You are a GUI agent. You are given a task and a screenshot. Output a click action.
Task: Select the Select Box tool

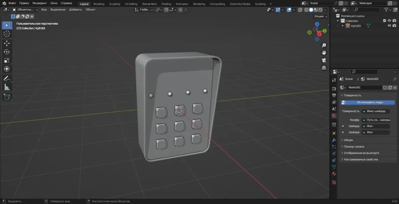click(7, 25)
